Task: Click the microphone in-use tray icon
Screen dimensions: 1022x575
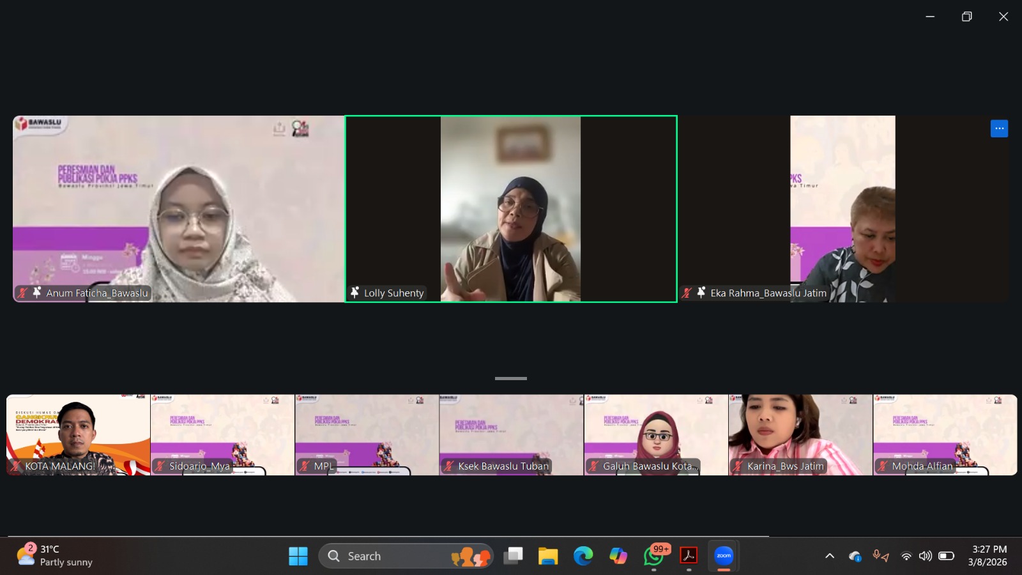Action: pyautogui.click(x=881, y=556)
